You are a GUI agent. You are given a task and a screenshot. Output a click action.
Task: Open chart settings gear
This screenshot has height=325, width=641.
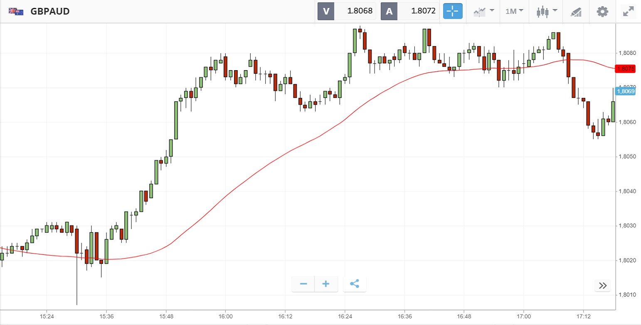coord(602,11)
